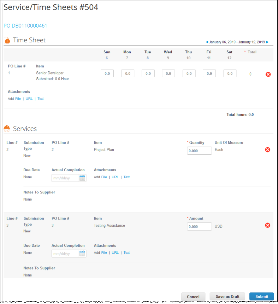Submit the service/time sheet
The image size is (278, 304).
262,297
